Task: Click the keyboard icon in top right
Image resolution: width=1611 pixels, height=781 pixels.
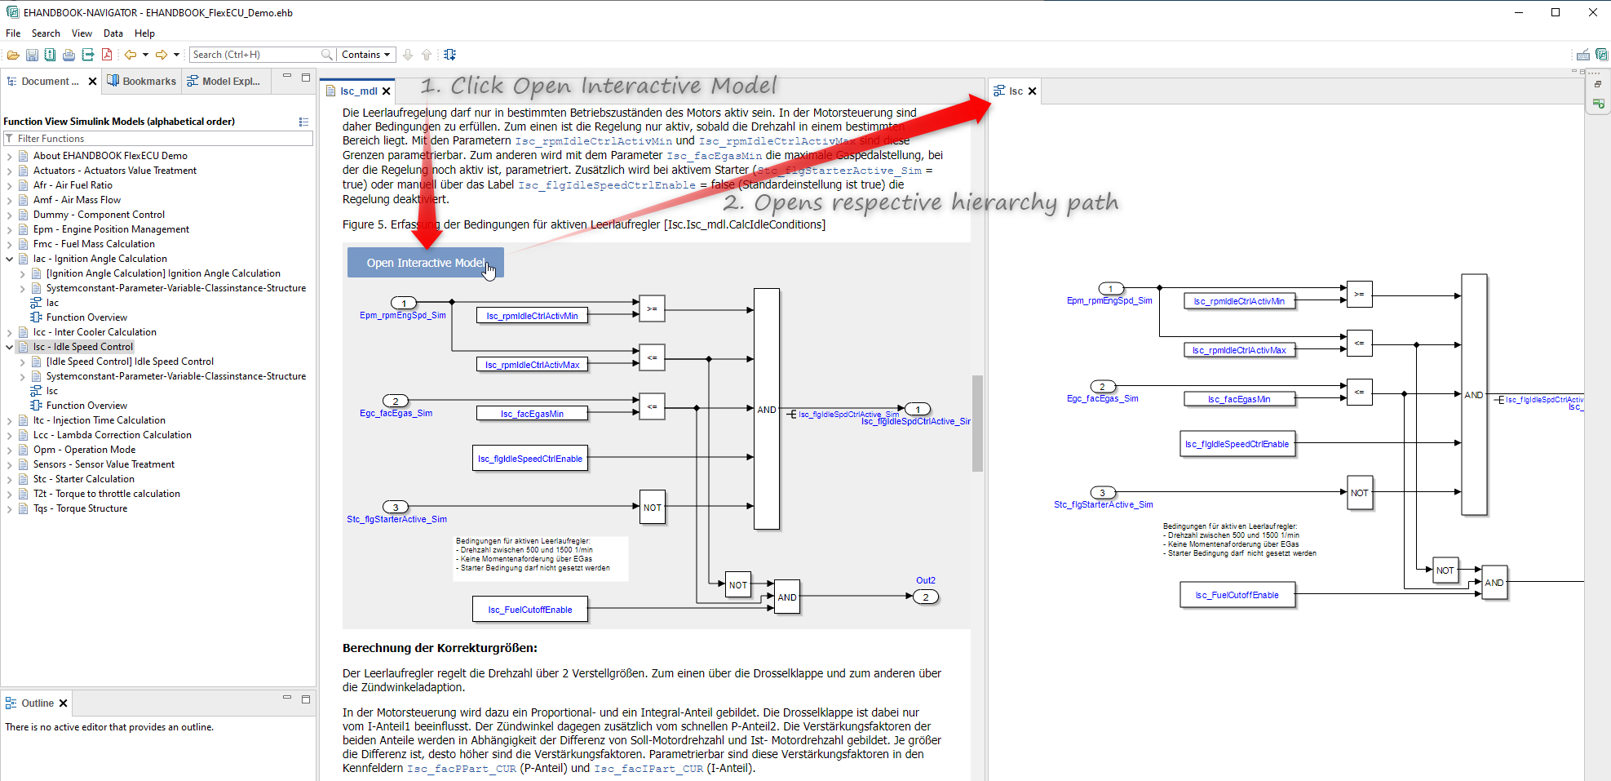Action: click(1582, 55)
